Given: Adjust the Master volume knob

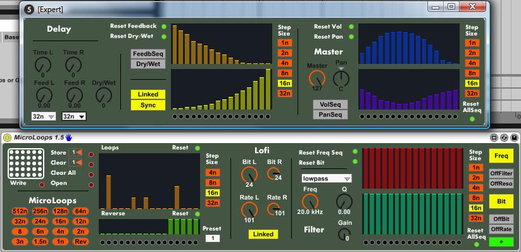Looking at the screenshot, I should (x=317, y=78).
